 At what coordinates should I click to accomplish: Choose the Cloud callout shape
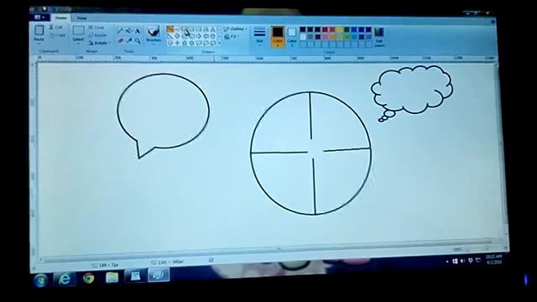click(212, 43)
